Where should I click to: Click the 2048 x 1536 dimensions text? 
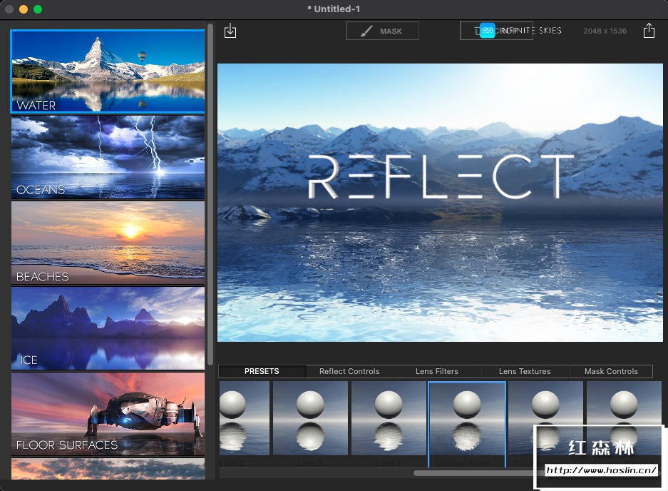(605, 31)
